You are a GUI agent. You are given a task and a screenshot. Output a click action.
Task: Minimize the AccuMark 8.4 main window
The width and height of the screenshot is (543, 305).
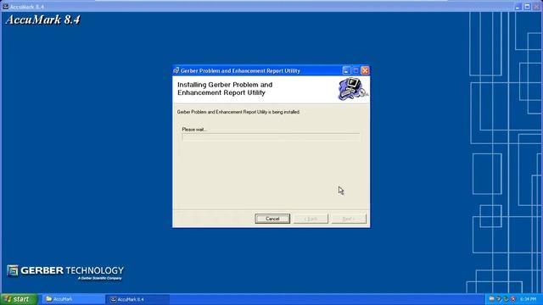[518, 7]
